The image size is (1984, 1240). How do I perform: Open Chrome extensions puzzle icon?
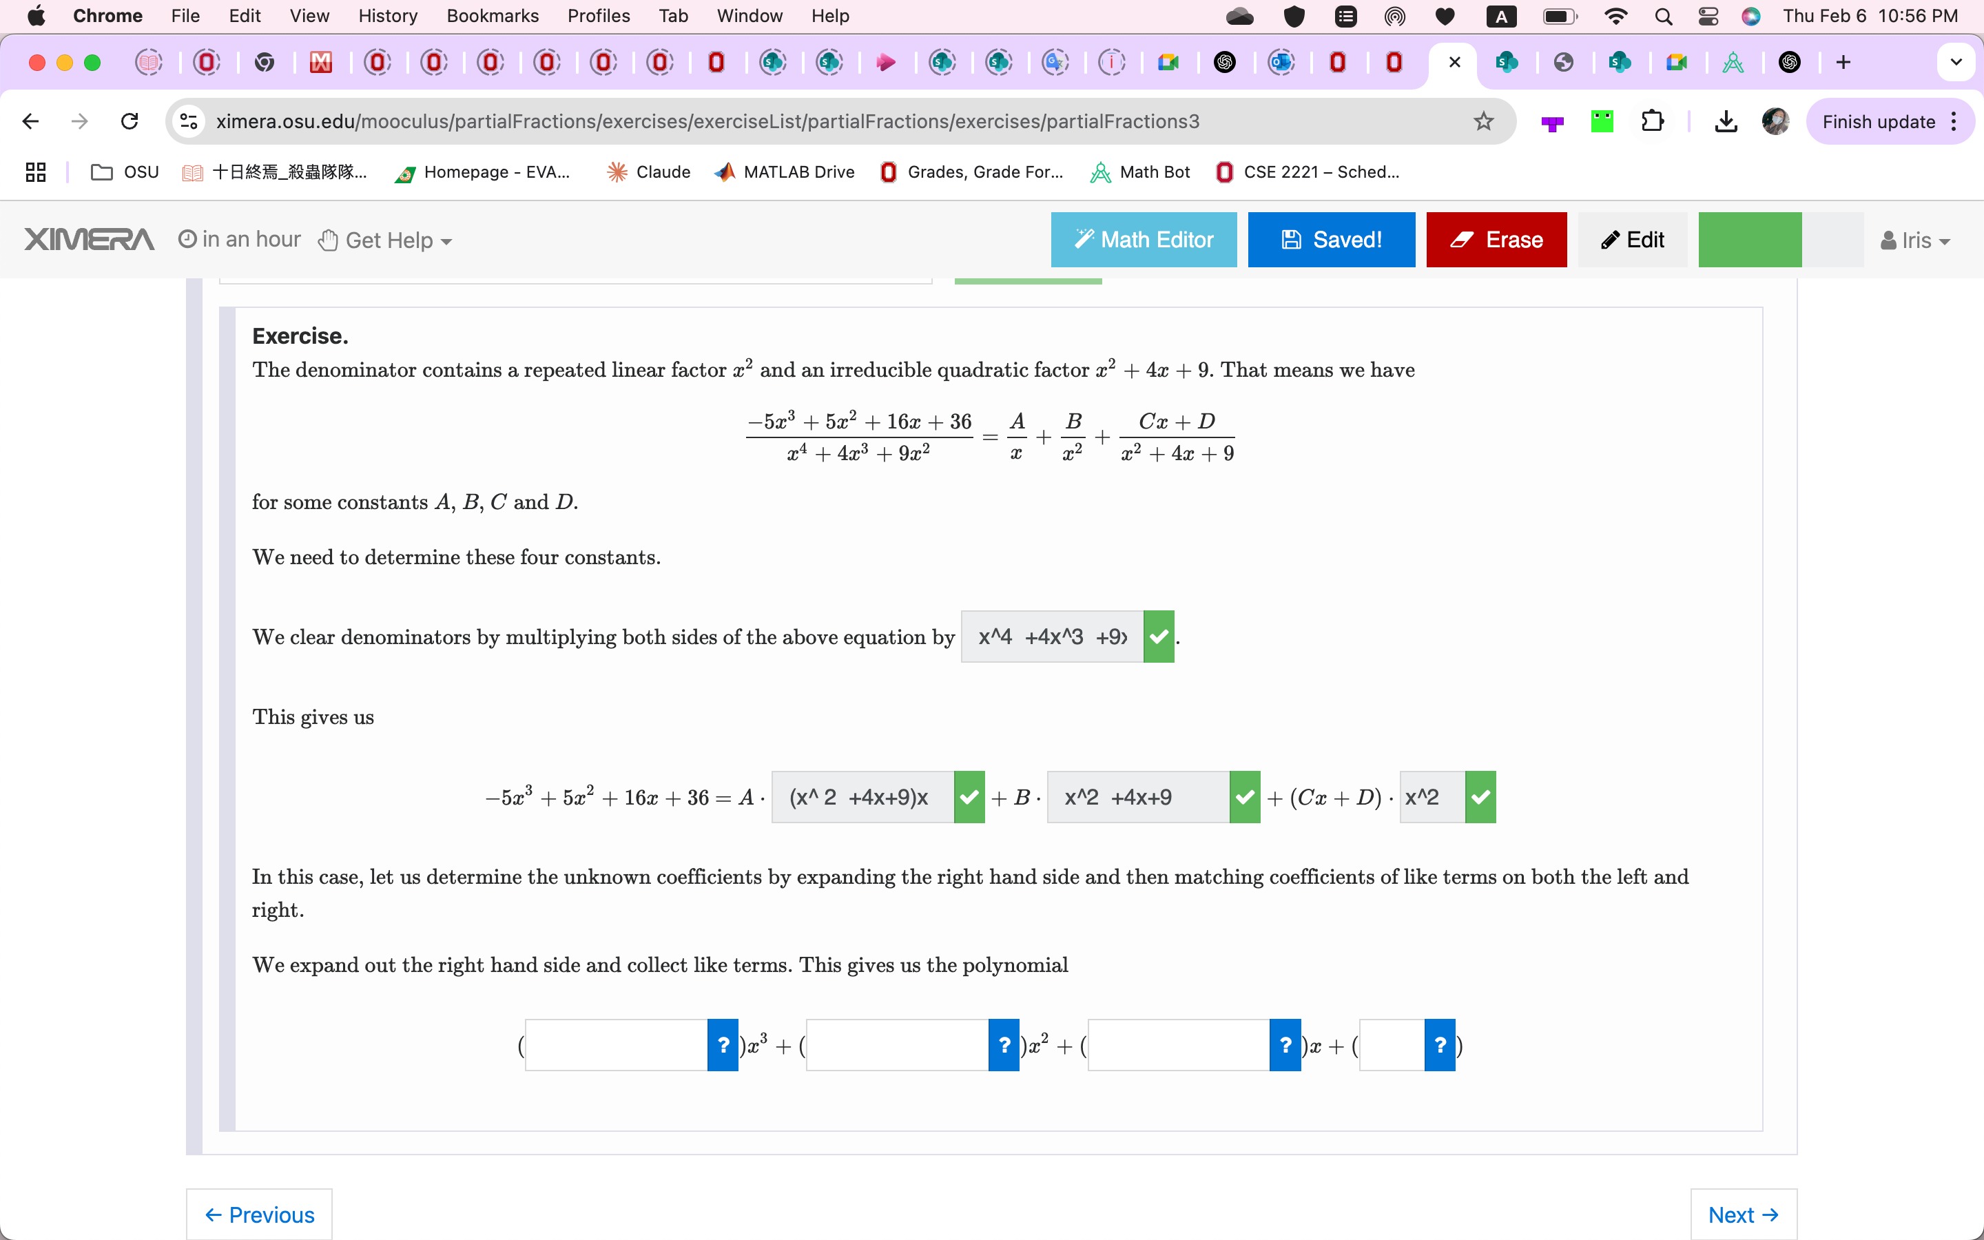tap(1652, 121)
